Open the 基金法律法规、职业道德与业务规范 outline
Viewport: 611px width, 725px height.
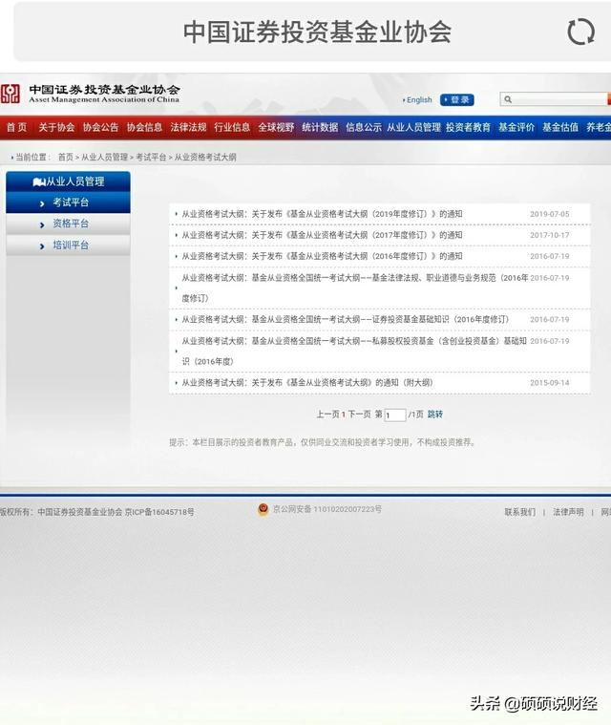(354, 288)
